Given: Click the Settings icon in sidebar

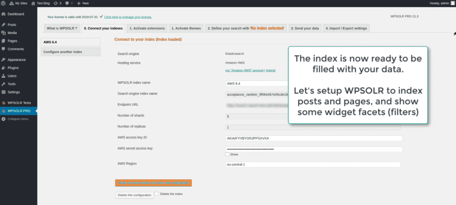Looking at the screenshot, I should pos(4,92).
